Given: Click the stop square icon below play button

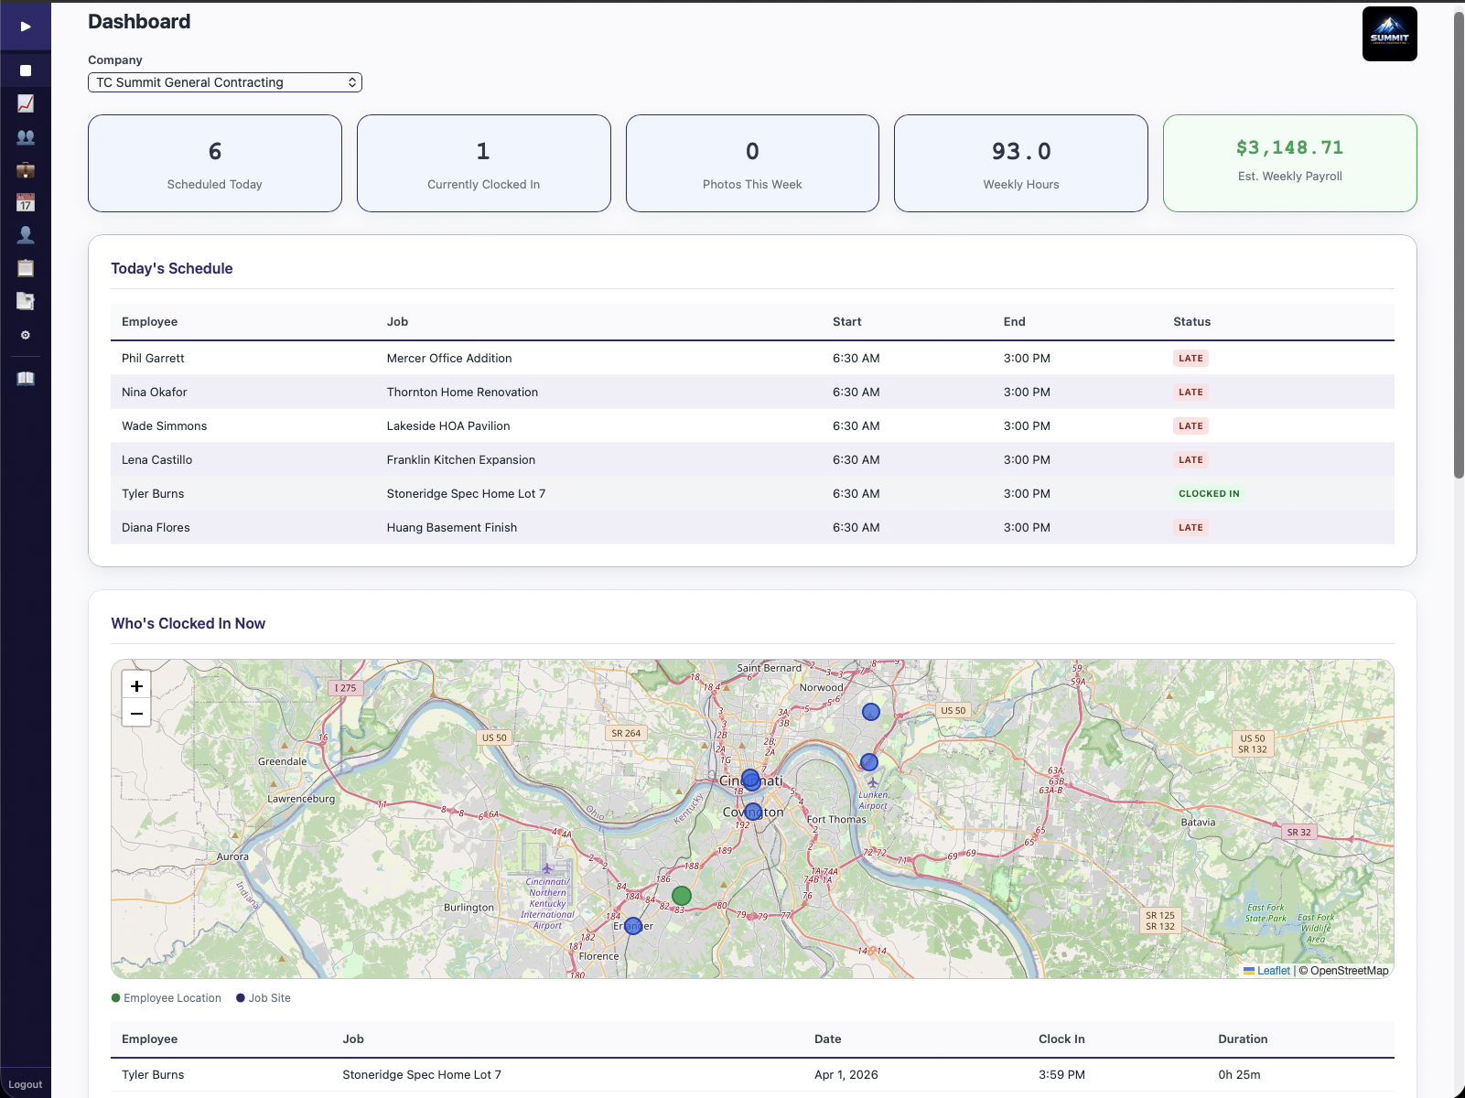Looking at the screenshot, I should (26, 69).
